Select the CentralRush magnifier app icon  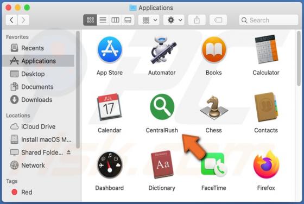162,107
